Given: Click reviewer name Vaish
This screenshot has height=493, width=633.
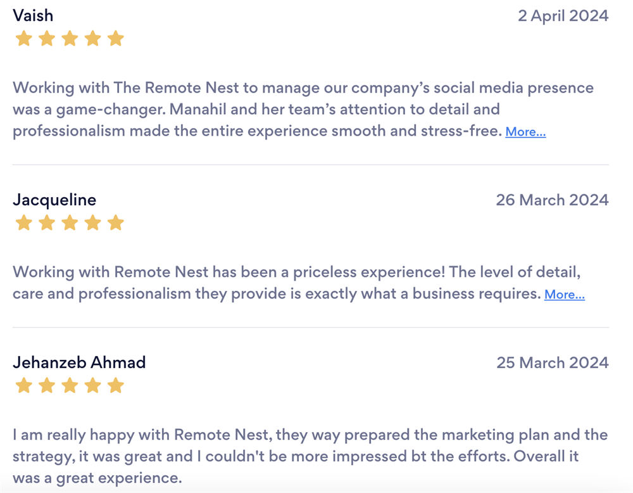Looking at the screenshot, I should coord(33,15).
